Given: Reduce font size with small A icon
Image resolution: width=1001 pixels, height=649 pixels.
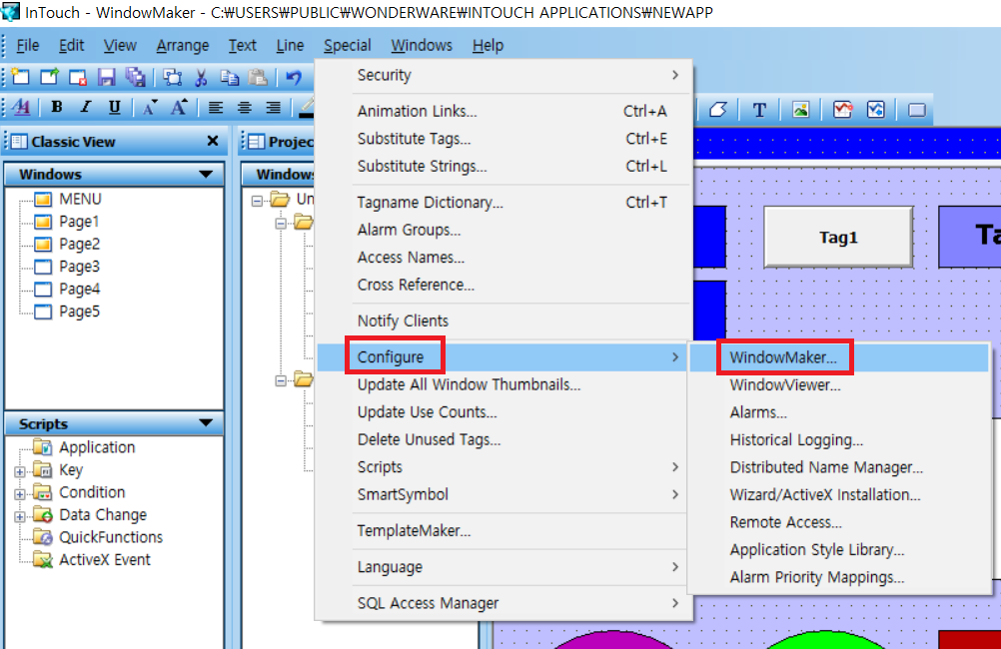Looking at the screenshot, I should pyautogui.click(x=150, y=107).
